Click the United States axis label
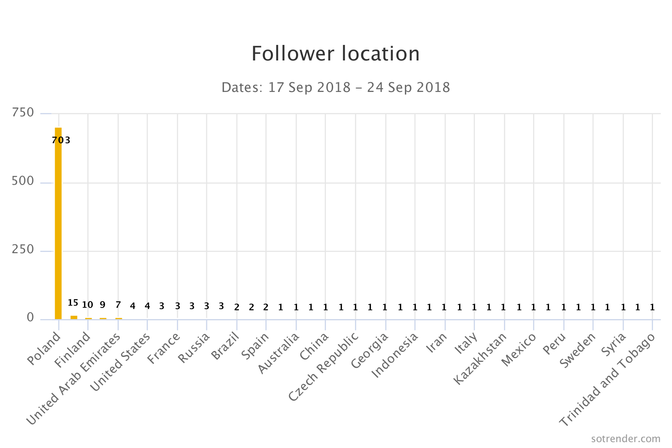This screenshot has width=672, height=448. (x=121, y=362)
